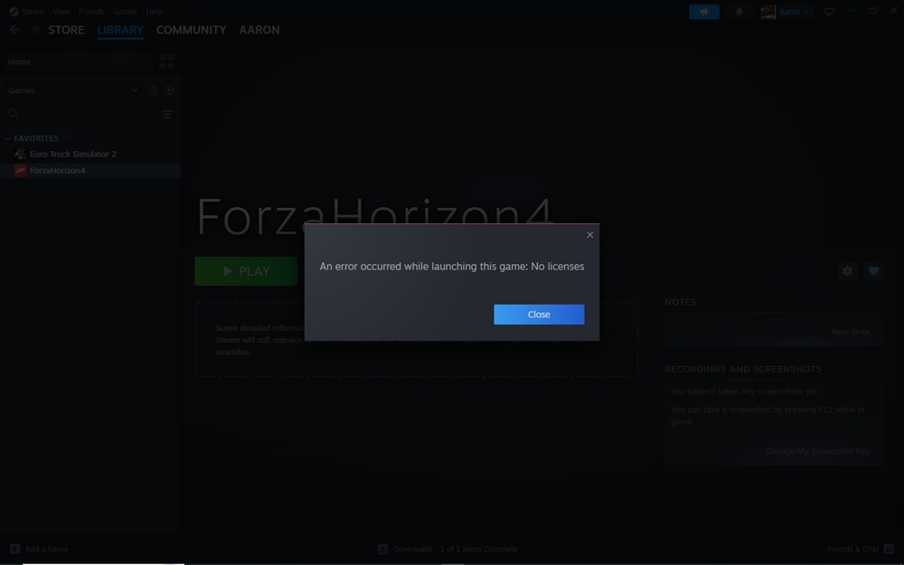Click the blue Close button in the dialog
This screenshot has height=565, width=904.
tap(539, 315)
